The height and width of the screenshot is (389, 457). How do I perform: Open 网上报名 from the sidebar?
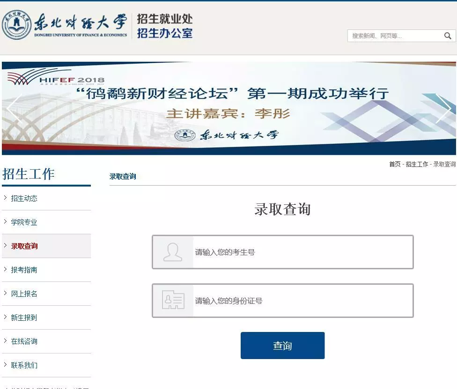click(x=23, y=294)
